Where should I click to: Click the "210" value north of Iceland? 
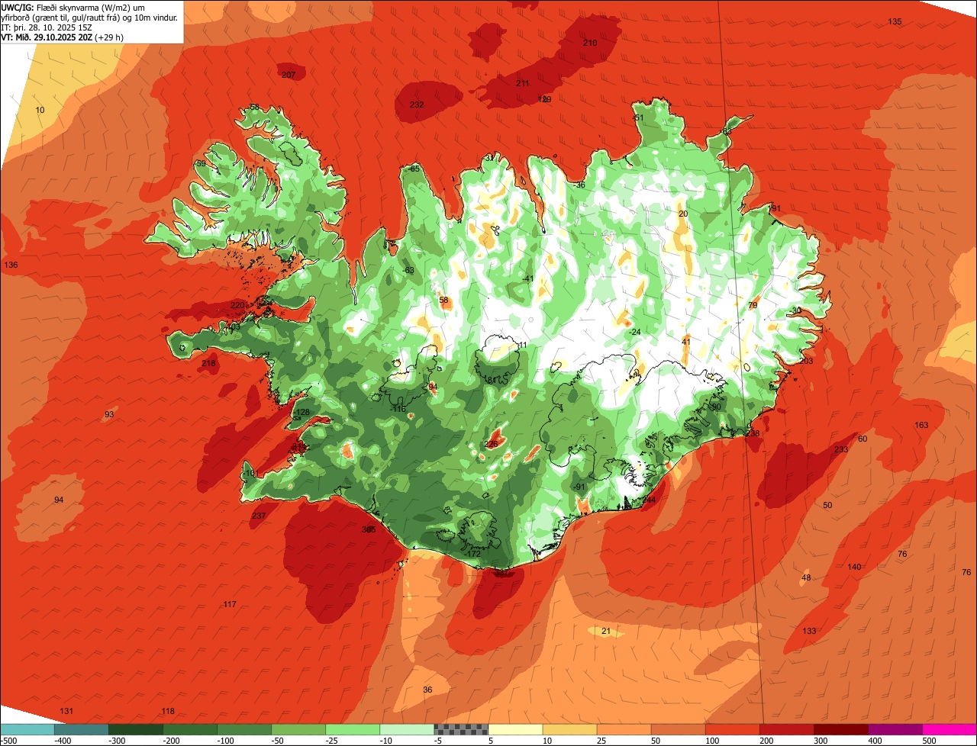(590, 43)
